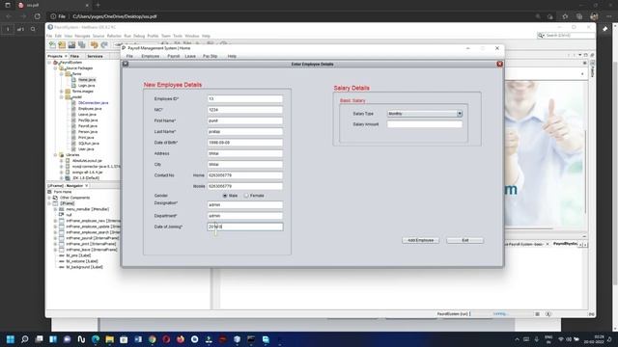Collapse the Source Packages node
The image size is (618, 347).
tap(55, 68)
